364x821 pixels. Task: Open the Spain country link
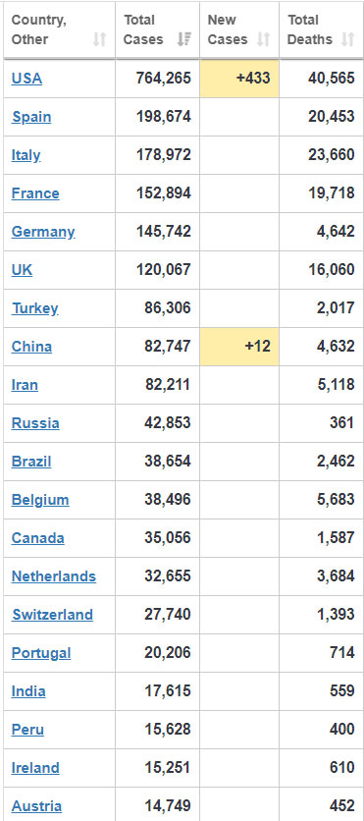point(31,116)
